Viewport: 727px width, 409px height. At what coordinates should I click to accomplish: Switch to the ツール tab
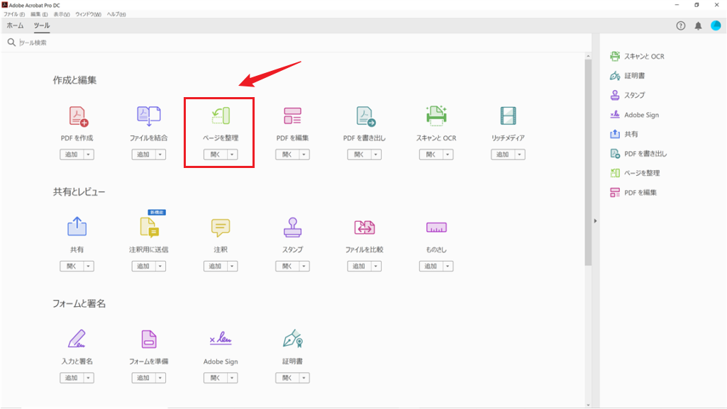pos(42,26)
